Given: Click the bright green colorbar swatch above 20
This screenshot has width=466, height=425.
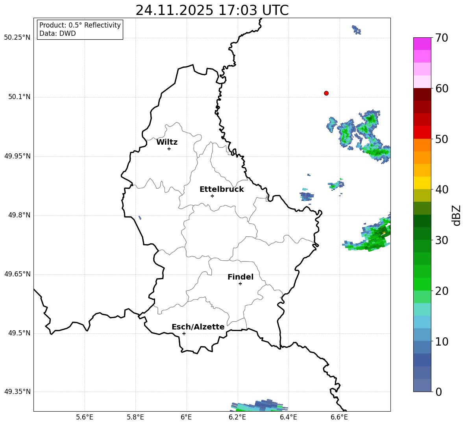Looking at the screenshot, I should tap(422, 284).
